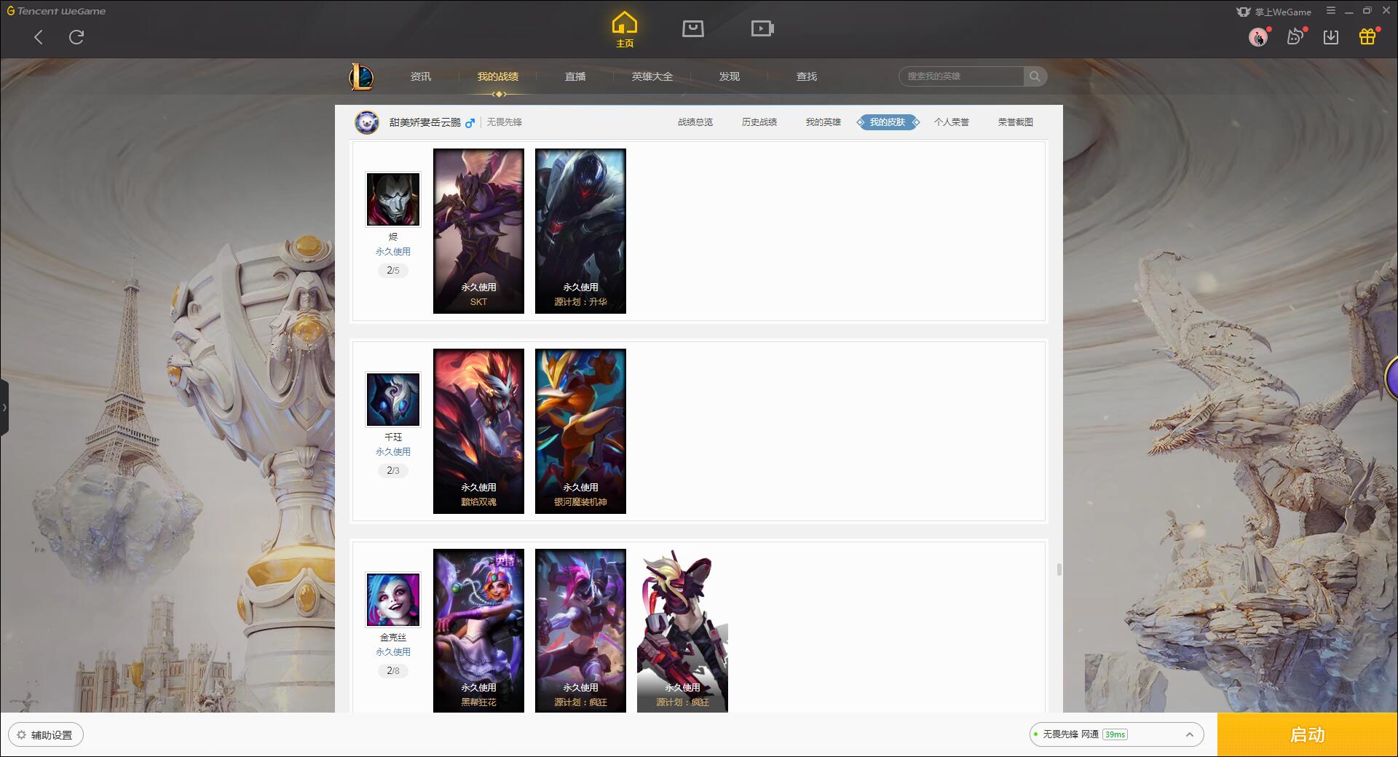Switch to 查找 tab

tap(807, 76)
